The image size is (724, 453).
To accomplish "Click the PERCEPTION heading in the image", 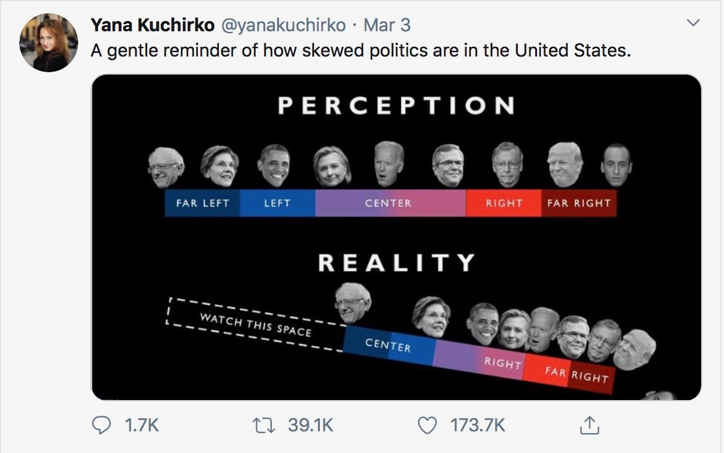I will pyautogui.click(x=396, y=106).
